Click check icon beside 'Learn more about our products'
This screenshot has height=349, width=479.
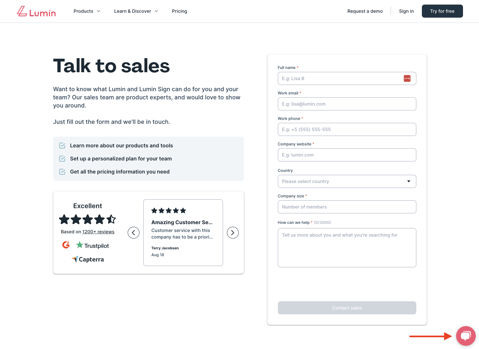click(x=62, y=146)
